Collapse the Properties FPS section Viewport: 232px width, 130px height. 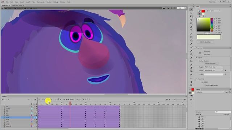pyautogui.click(x=196, y=79)
